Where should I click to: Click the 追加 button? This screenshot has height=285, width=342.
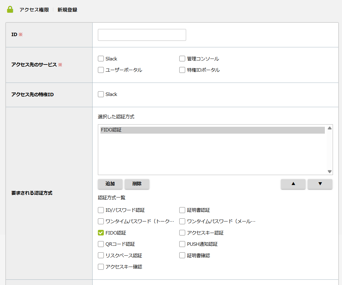click(110, 184)
